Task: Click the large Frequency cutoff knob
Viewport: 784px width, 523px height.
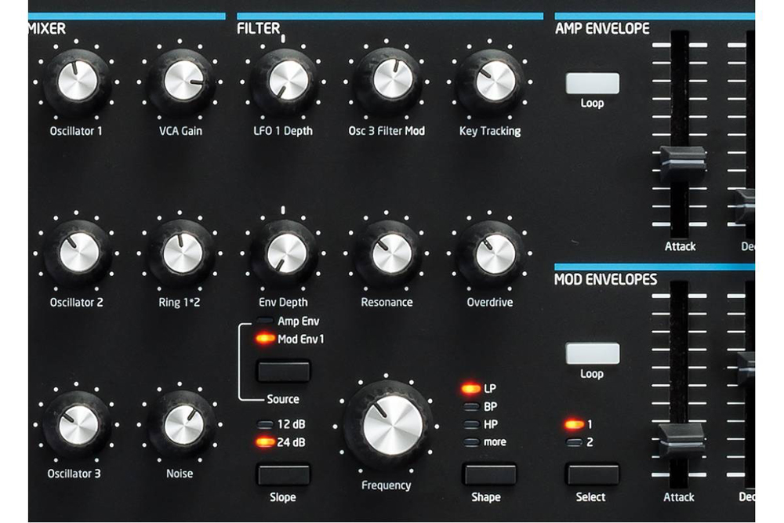Action: tap(387, 424)
